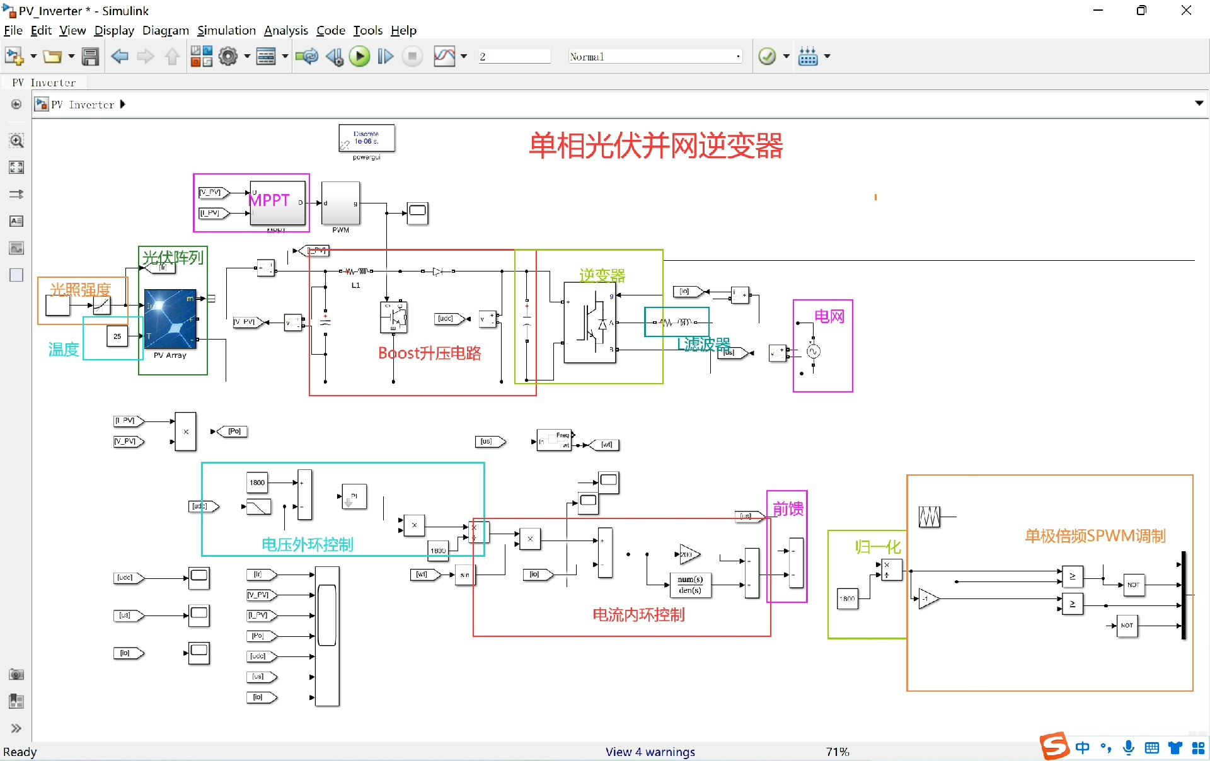1210x761 pixels.
Task: Expand the simulation mode Normal dropdown
Action: (738, 57)
